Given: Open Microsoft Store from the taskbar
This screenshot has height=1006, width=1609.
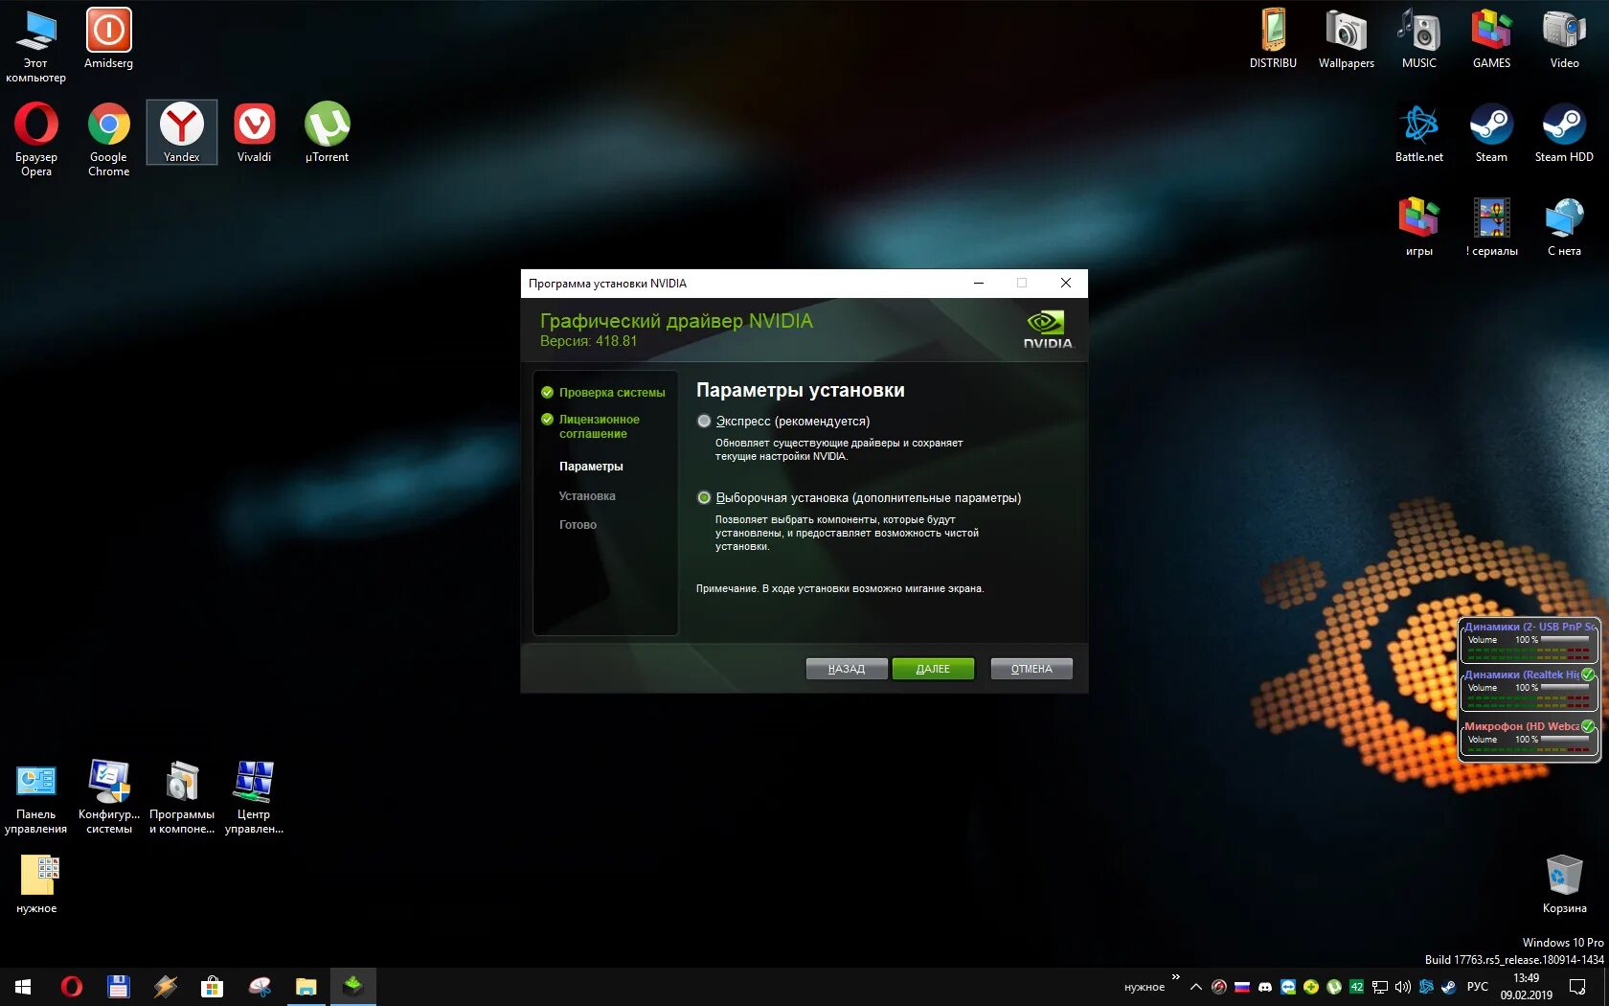Looking at the screenshot, I should pos(213,986).
